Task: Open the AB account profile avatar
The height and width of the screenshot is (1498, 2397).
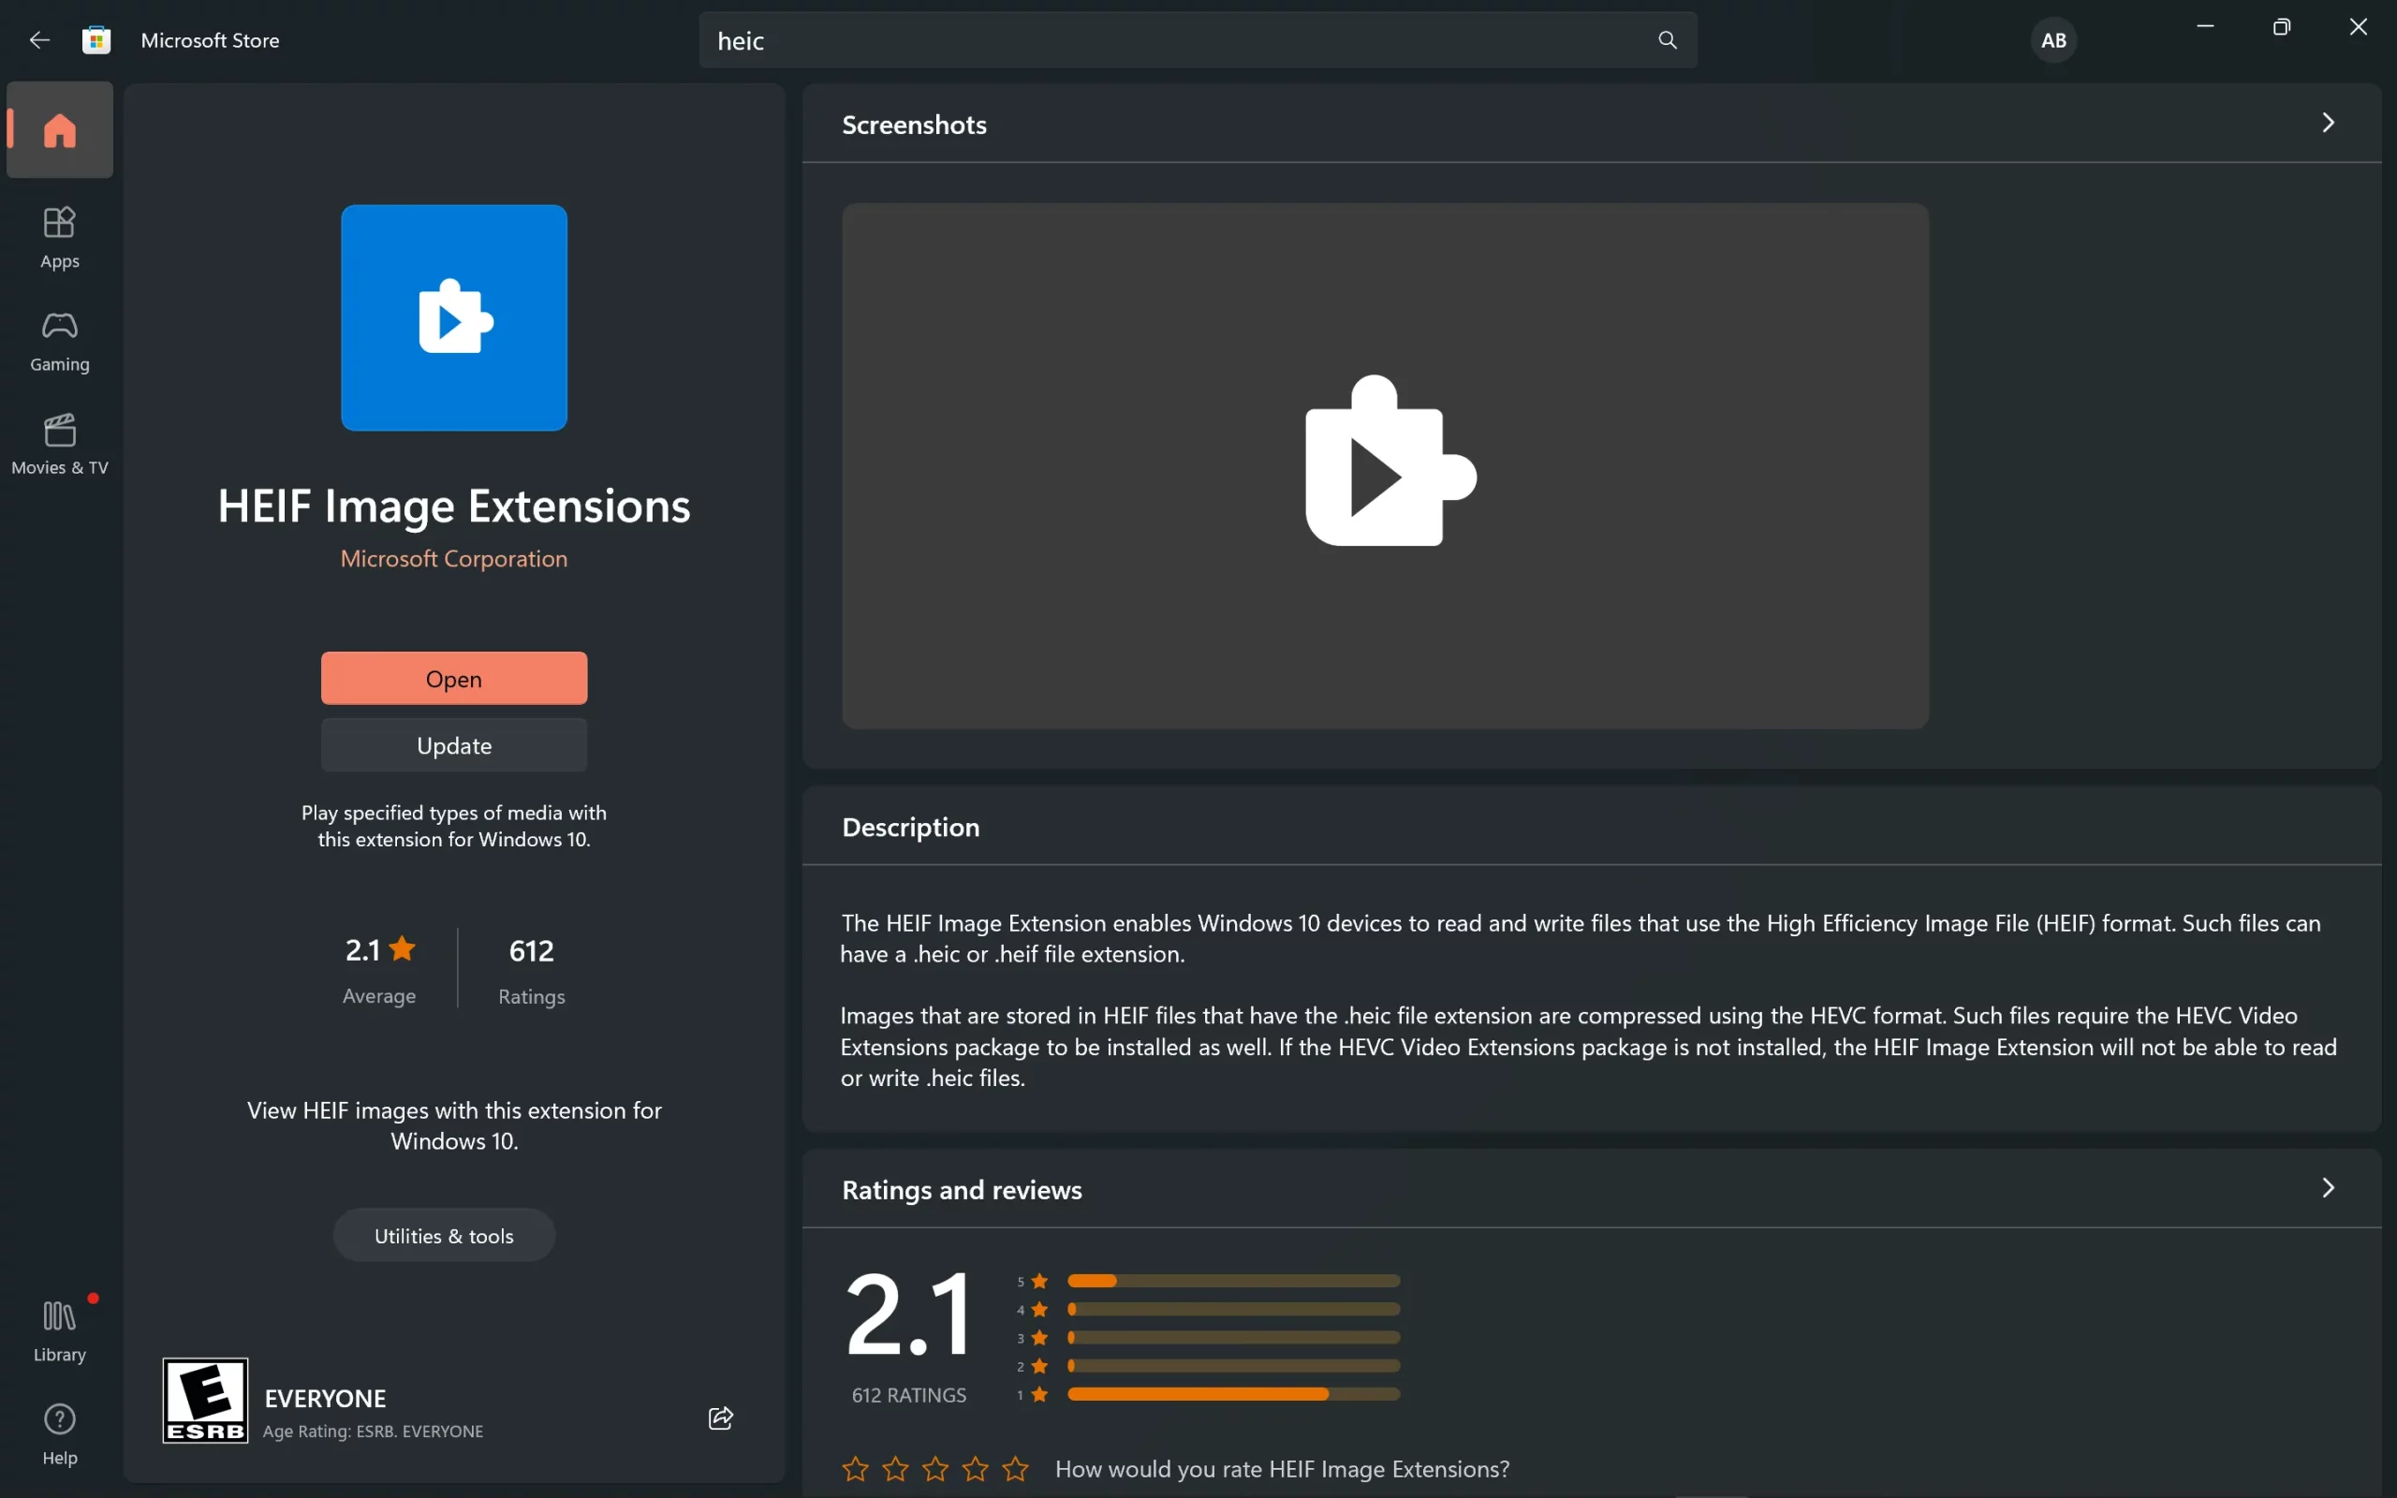Action: [x=2052, y=40]
